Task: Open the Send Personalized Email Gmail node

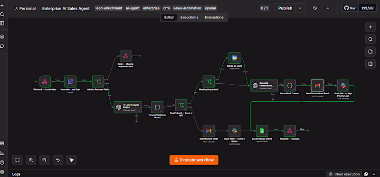Action: tap(317, 86)
